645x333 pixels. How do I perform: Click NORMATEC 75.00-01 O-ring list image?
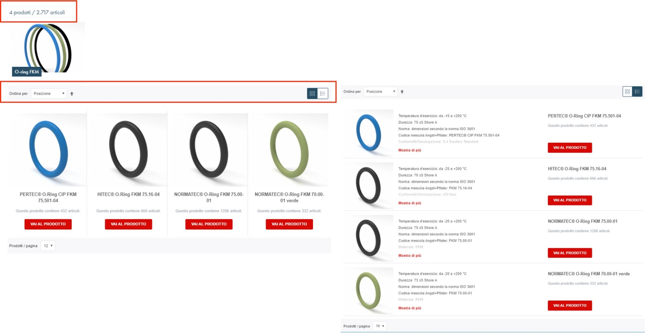[x=369, y=238]
